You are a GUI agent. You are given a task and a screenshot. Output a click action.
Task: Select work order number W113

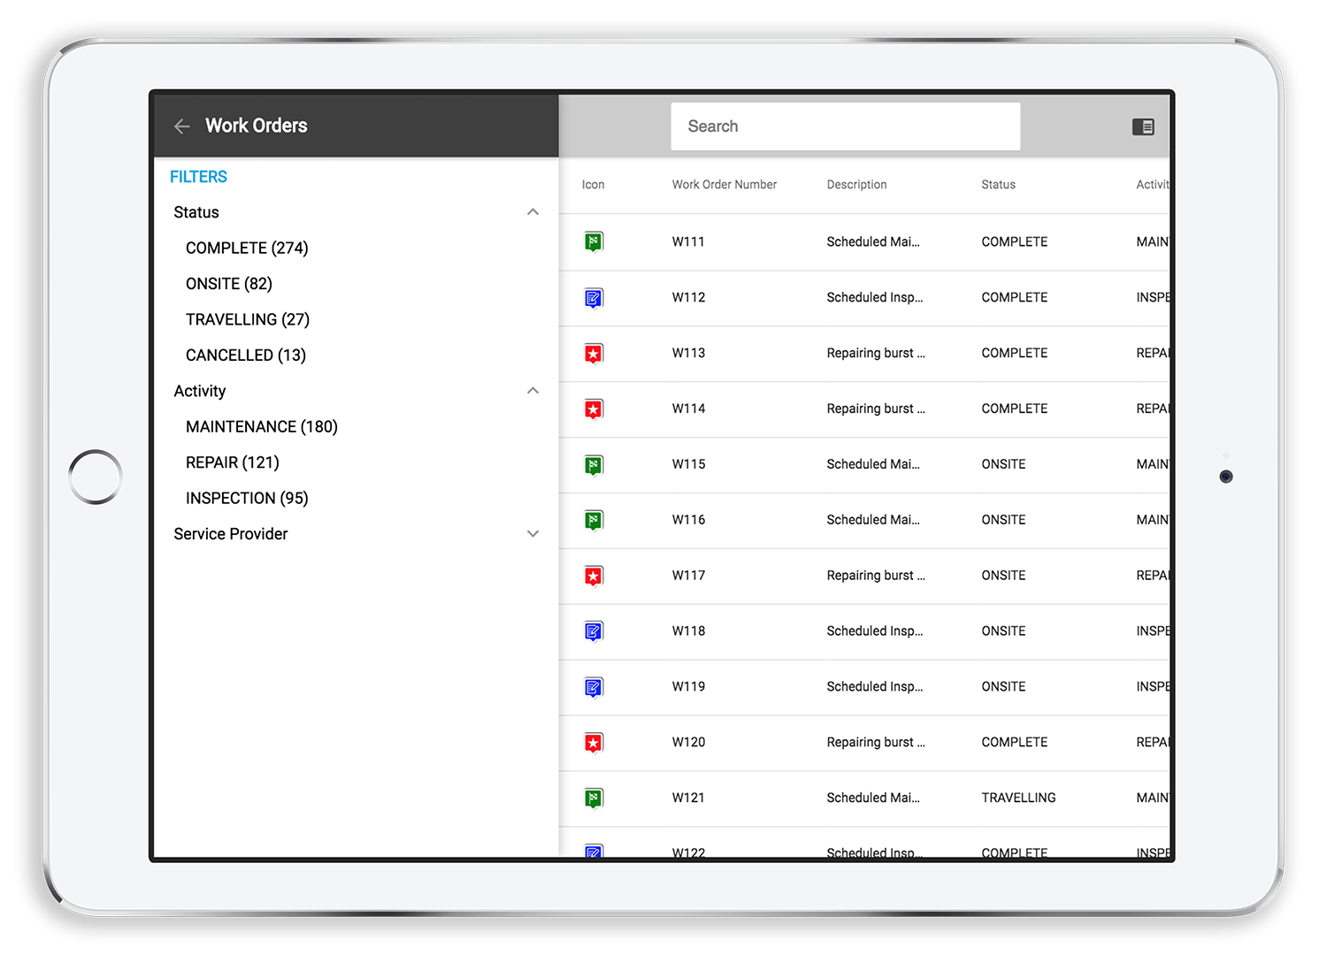688,353
